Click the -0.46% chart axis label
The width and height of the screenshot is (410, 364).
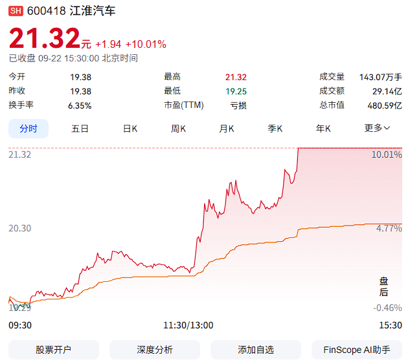point(387,308)
